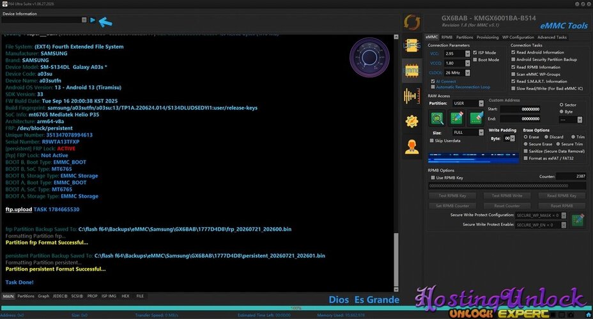Click Set RPMB Counter button

click(452, 205)
